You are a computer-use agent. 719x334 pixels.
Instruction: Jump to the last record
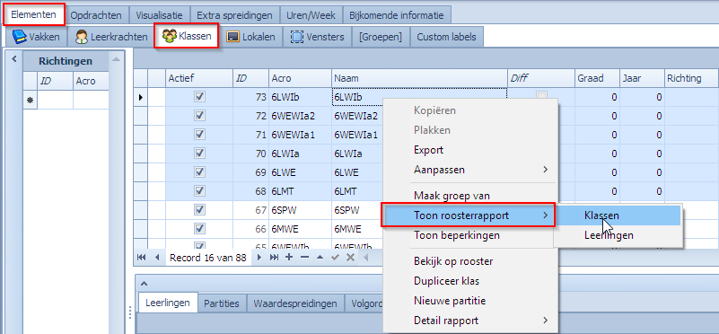coord(274,258)
